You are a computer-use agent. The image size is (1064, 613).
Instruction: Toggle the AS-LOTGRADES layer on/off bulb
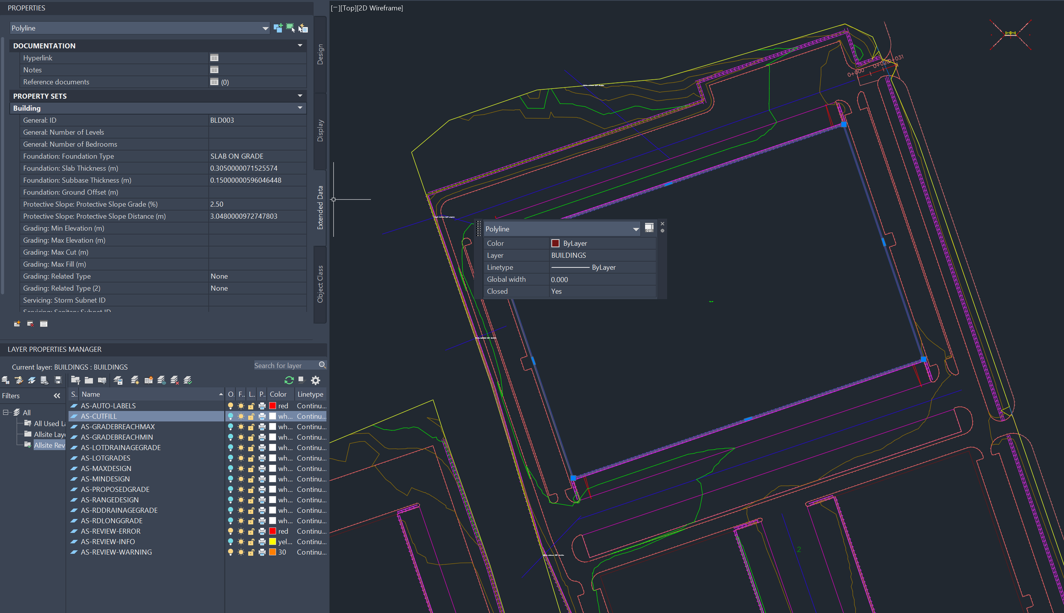231,458
